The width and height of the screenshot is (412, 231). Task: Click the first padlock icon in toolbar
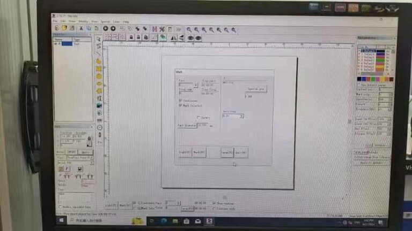click(x=131, y=37)
